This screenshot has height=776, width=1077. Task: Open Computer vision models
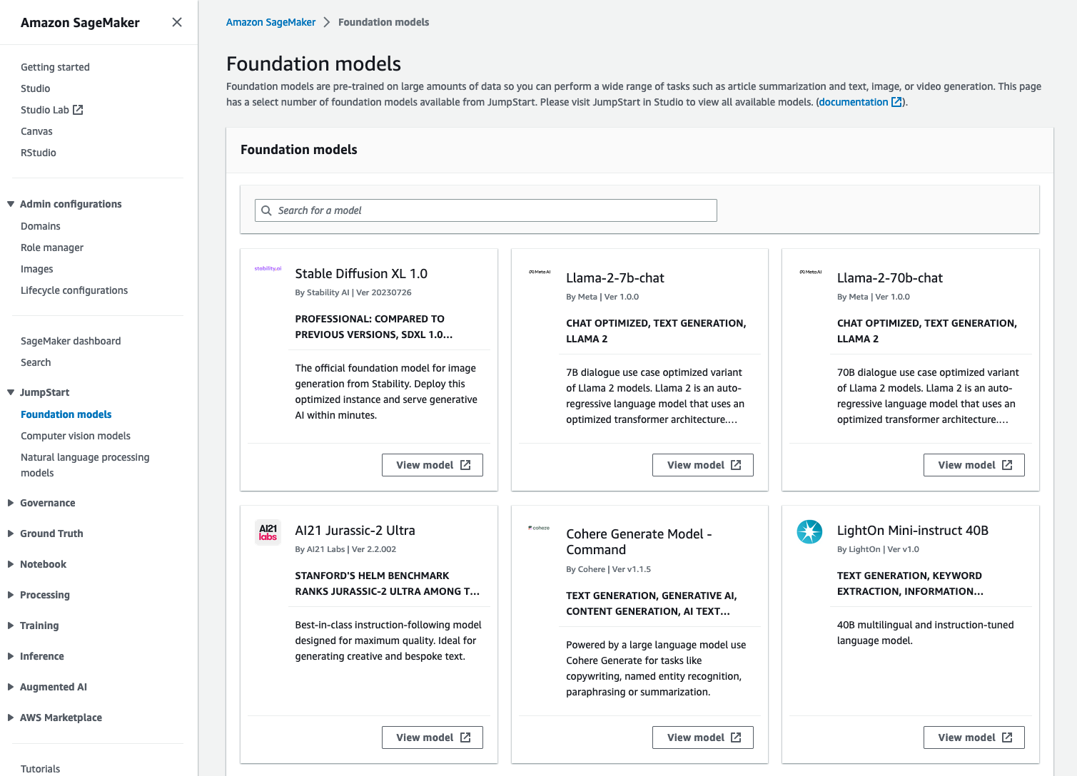click(x=76, y=436)
